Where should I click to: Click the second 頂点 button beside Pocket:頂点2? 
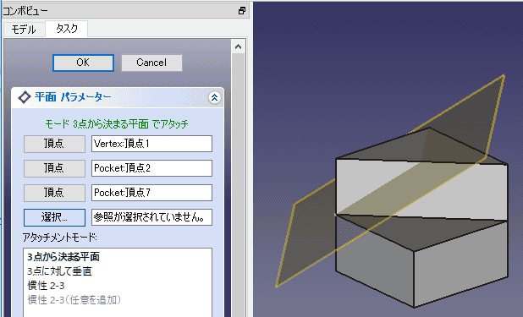54,168
